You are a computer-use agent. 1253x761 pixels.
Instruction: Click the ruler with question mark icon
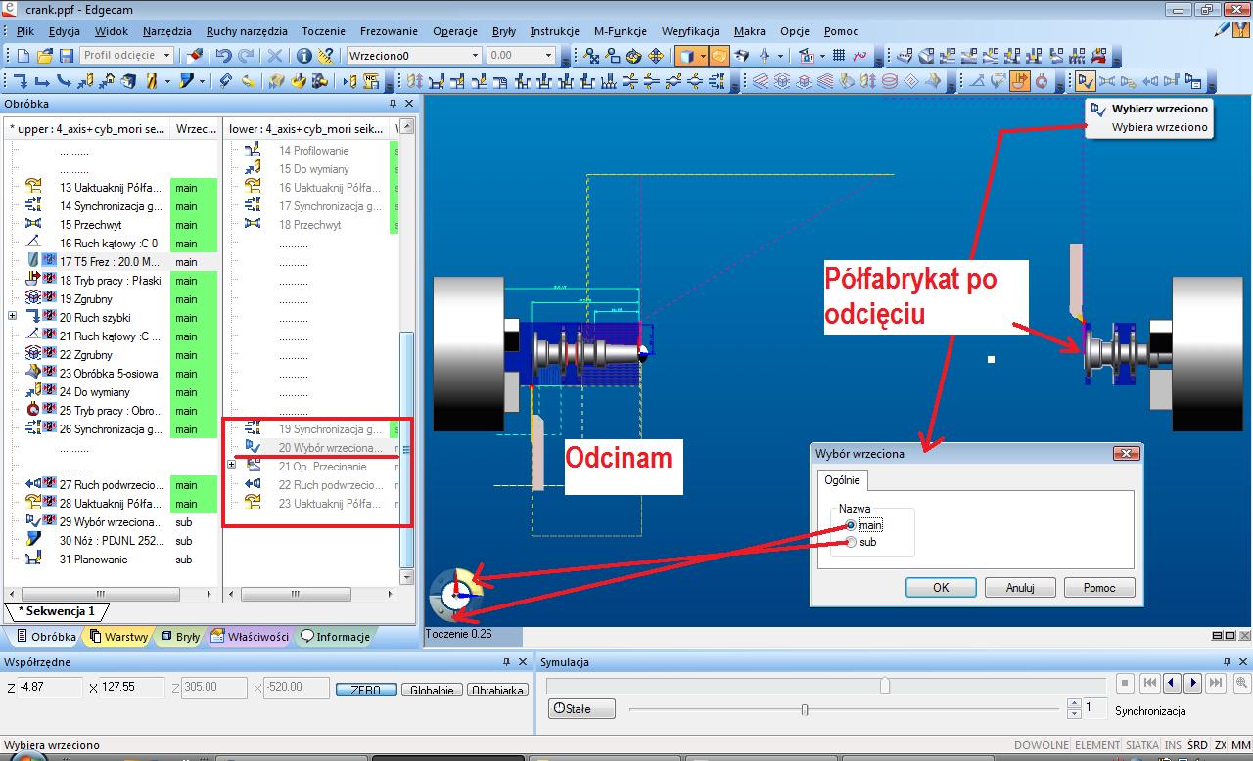pos(326,56)
